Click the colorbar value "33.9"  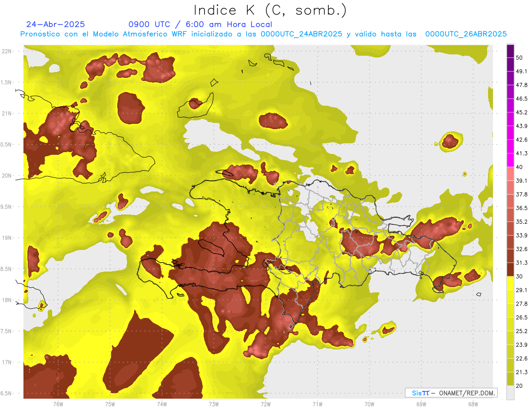[x=522, y=235]
